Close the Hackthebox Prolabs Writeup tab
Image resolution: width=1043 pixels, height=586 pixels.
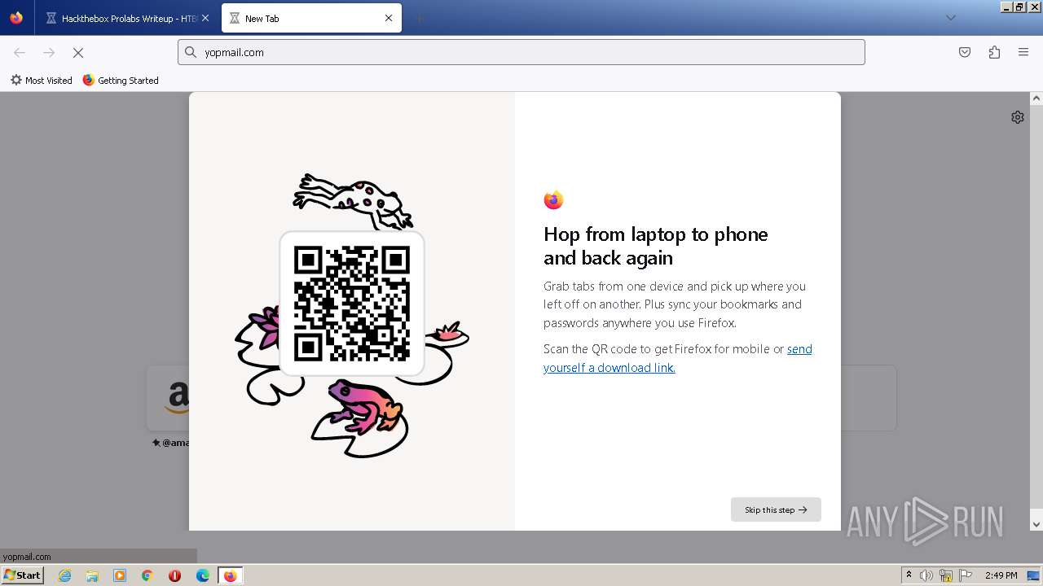coord(205,18)
